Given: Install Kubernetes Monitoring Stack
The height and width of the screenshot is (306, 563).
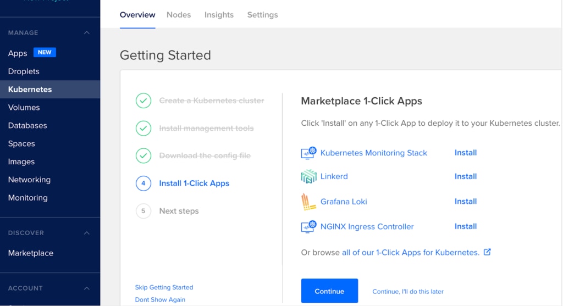Looking at the screenshot, I should pyautogui.click(x=466, y=153).
